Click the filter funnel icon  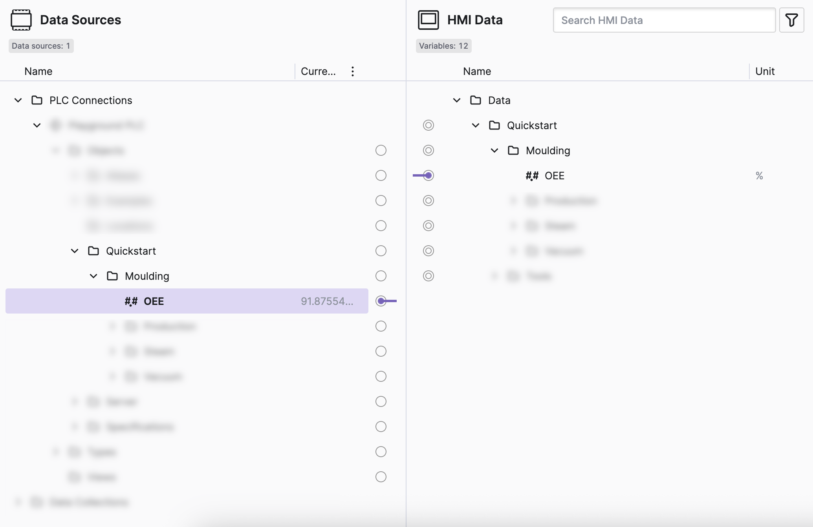[x=791, y=20]
